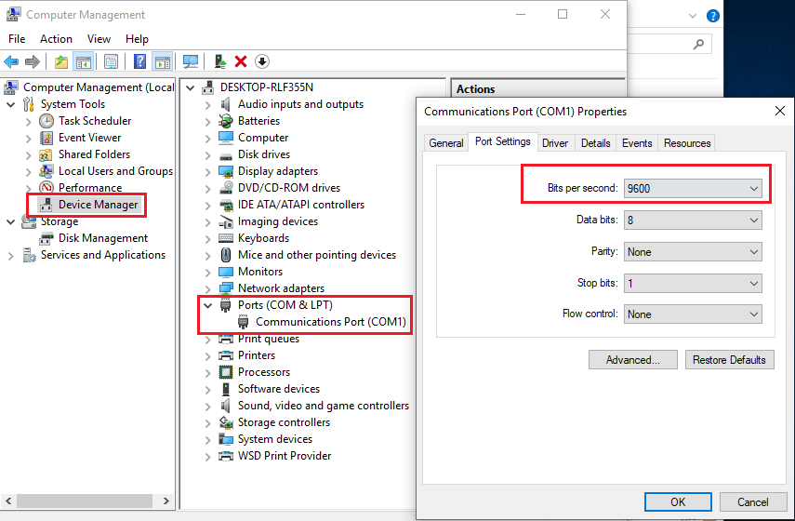Switch to the Driver tab
Viewport: 795px width, 521px height.
coord(555,143)
